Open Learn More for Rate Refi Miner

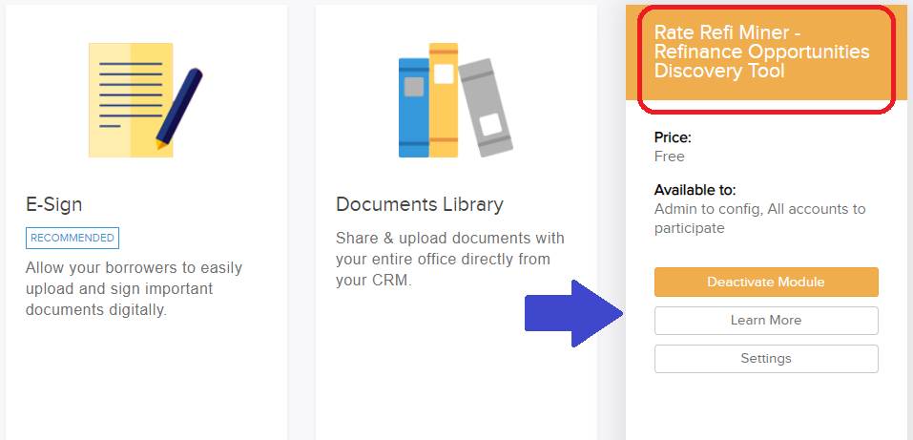click(766, 321)
